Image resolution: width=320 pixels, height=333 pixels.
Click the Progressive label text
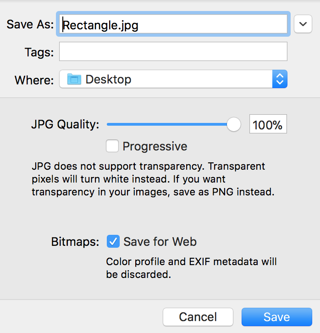[x=155, y=147]
